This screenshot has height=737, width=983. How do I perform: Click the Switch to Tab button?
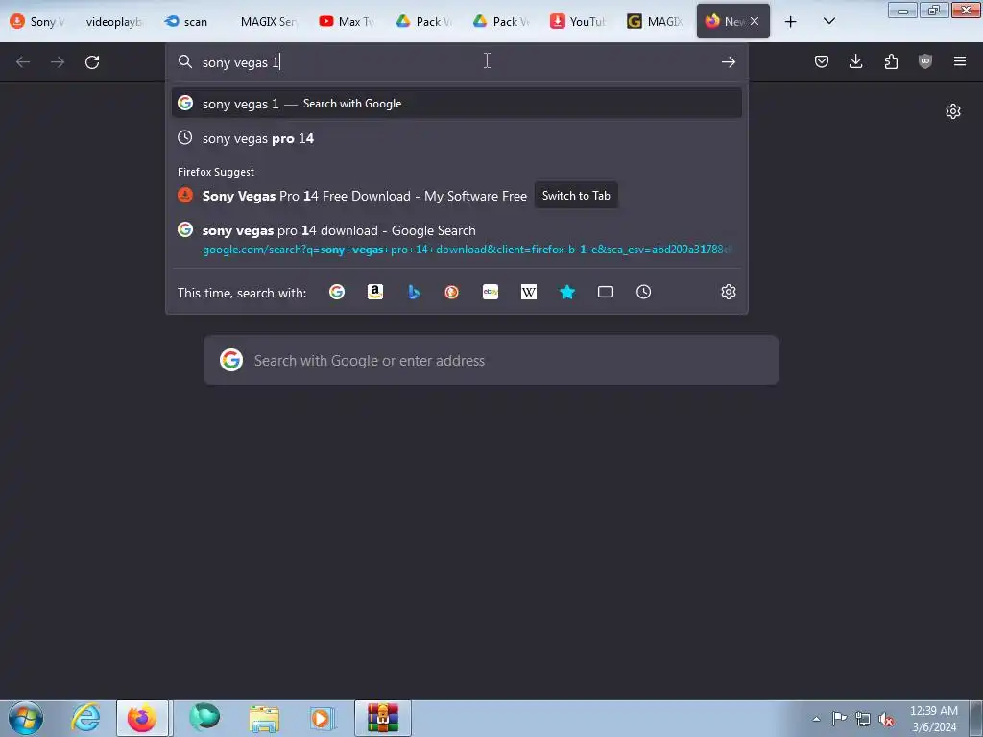tap(576, 196)
